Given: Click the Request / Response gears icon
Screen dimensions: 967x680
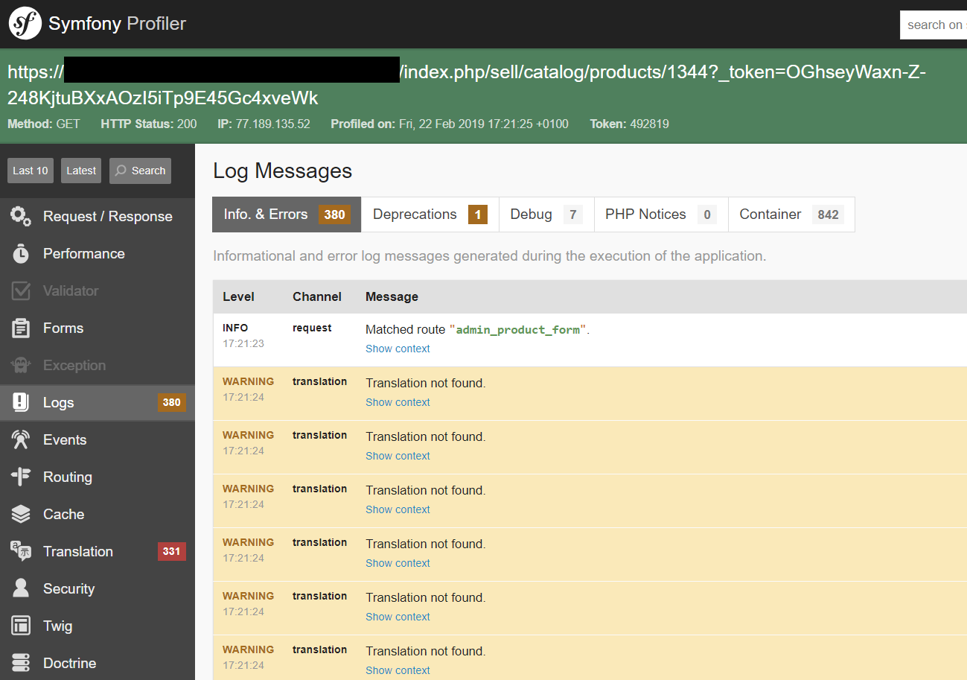Looking at the screenshot, I should [x=21, y=217].
